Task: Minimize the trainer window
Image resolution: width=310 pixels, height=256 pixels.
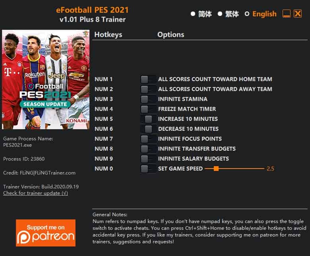Action: pos(286,14)
